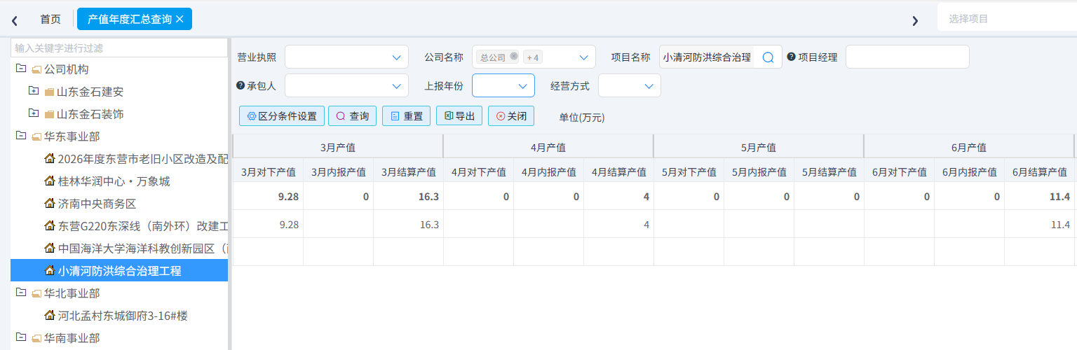Select 济南中央商务区 project

pyautogui.click(x=97, y=204)
